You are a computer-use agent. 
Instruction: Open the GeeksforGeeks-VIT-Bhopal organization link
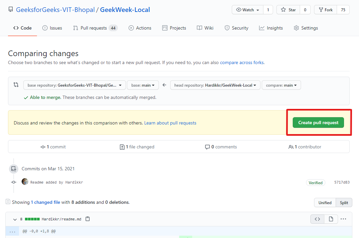tap(55, 10)
